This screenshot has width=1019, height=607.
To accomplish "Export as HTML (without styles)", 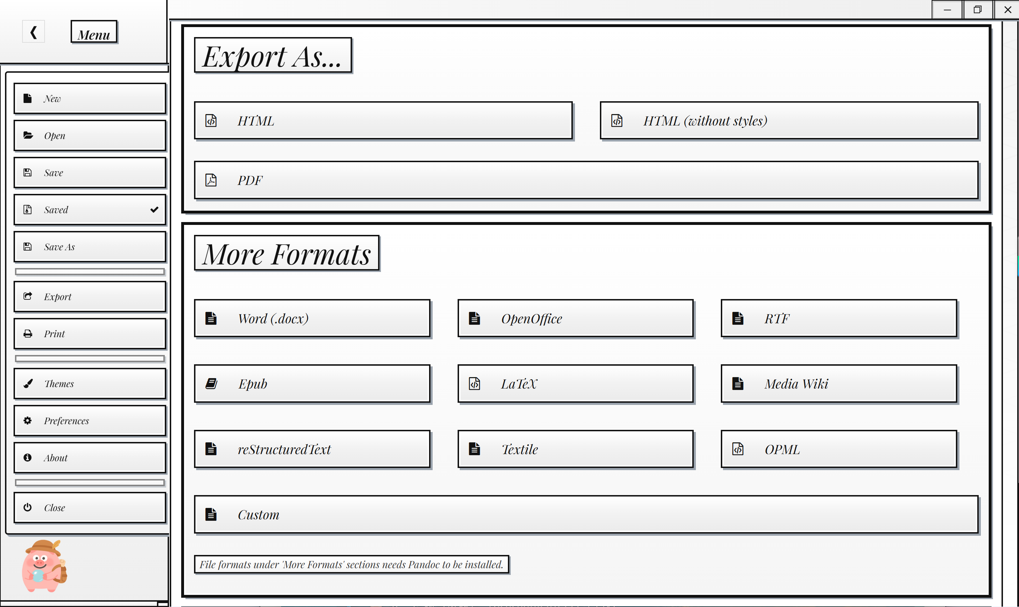I will 789,121.
